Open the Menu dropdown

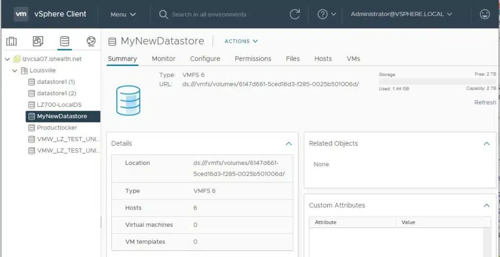pyautogui.click(x=123, y=14)
